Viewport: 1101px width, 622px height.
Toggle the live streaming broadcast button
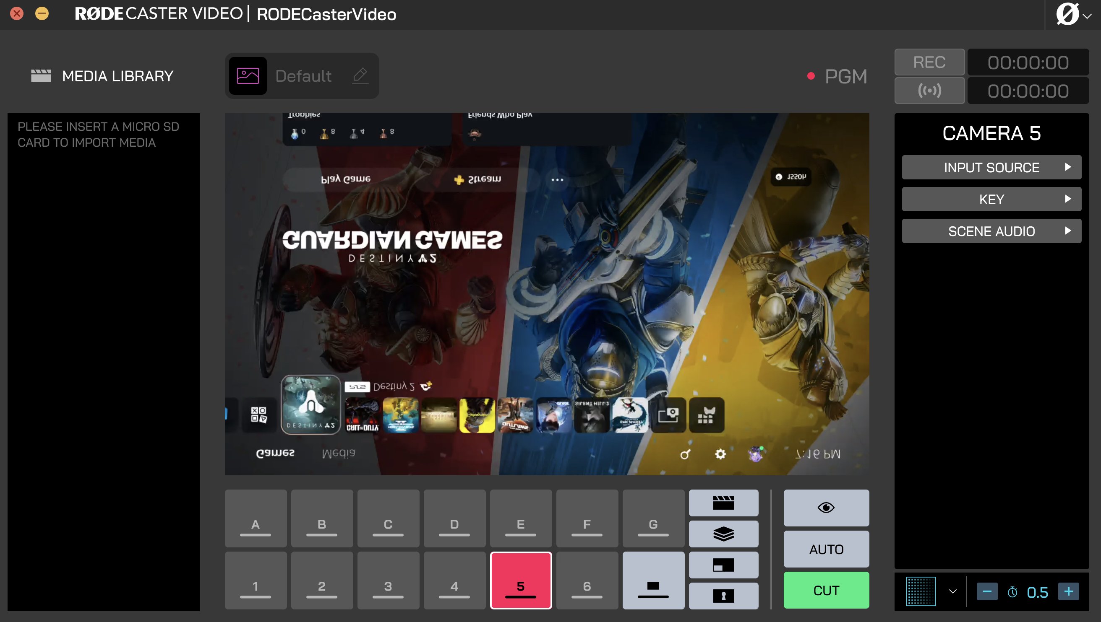pos(929,91)
